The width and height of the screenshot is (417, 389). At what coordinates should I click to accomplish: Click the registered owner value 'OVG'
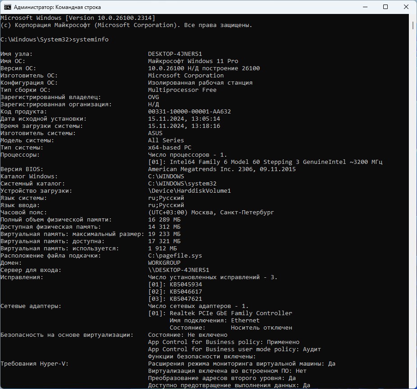[154, 97]
